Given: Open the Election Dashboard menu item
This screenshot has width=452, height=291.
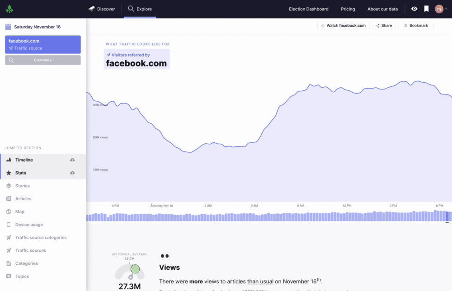Looking at the screenshot, I should 308,9.
